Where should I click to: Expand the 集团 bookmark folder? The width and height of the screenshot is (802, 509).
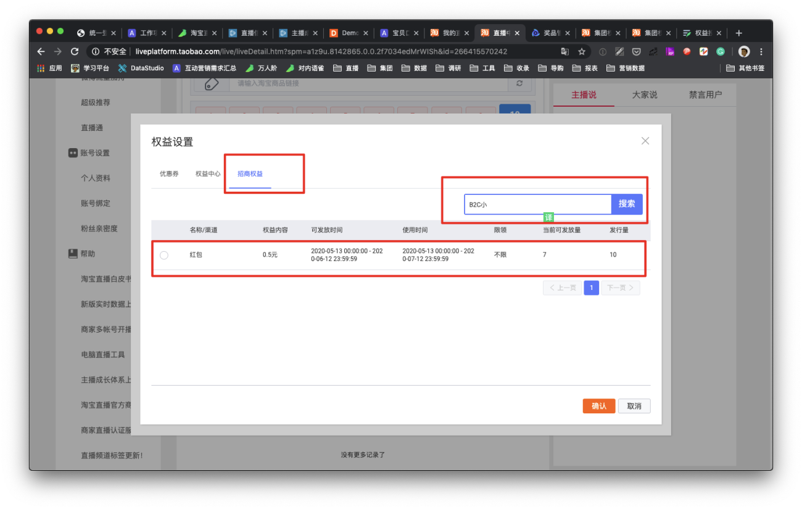point(380,68)
